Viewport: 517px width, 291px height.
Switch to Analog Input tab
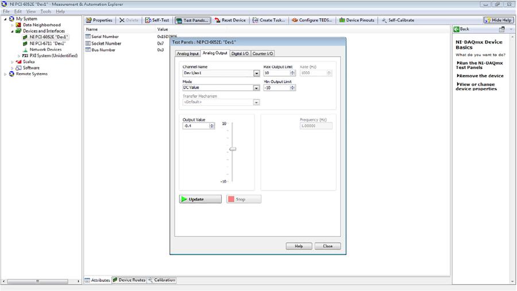(x=188, y=53)
